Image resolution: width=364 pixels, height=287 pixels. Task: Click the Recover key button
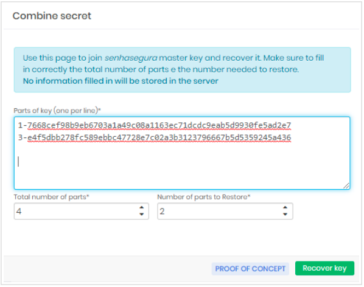click(324, 268)
